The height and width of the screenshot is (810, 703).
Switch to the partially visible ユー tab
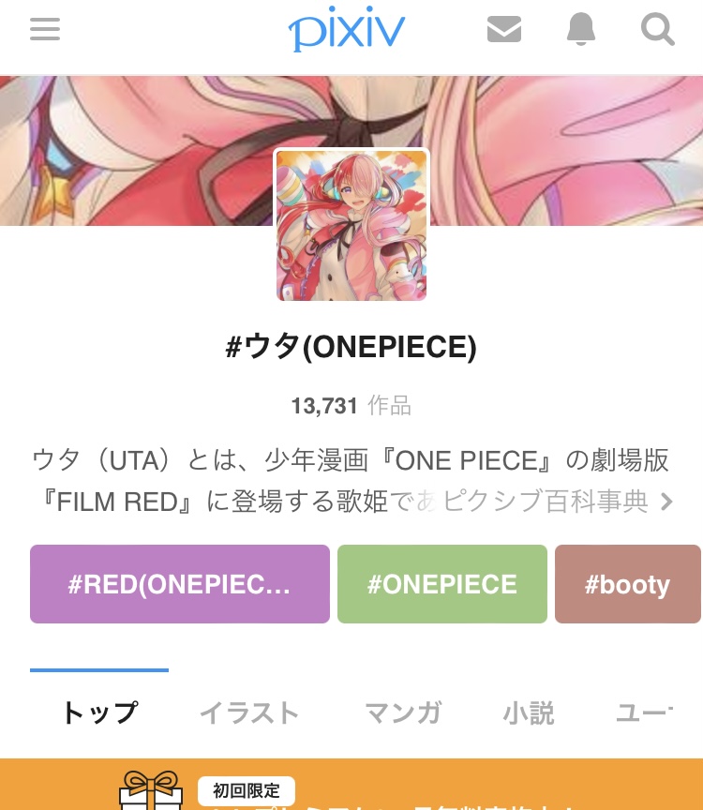point(644,712)
